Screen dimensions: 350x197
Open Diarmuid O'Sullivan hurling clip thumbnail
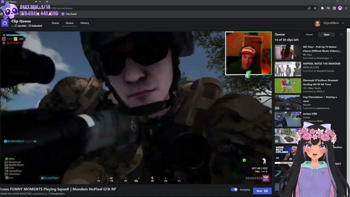[288, 86]
